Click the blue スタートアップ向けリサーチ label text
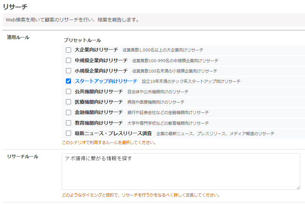The height and width of the screenshot is (205, 305). (x=106, y=81)
